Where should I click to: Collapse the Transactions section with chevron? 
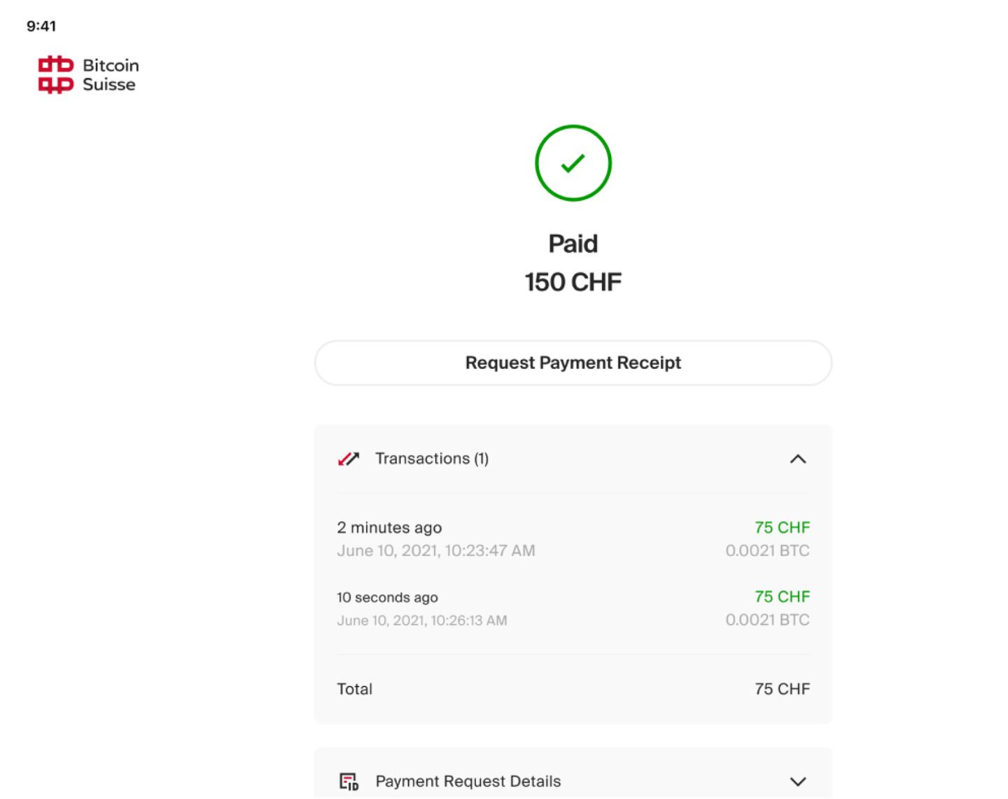pos(798,459)
